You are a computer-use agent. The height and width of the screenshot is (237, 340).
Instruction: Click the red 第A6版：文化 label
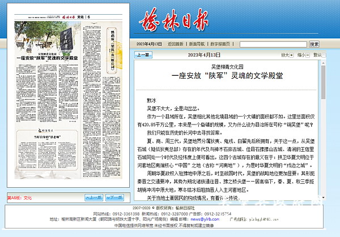(x=19, y=198)
